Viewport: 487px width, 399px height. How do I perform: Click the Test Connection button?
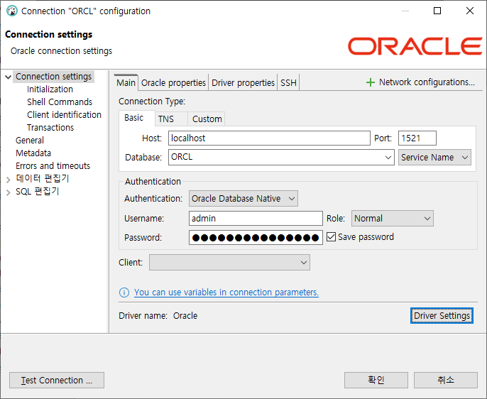tap(57, 381)
